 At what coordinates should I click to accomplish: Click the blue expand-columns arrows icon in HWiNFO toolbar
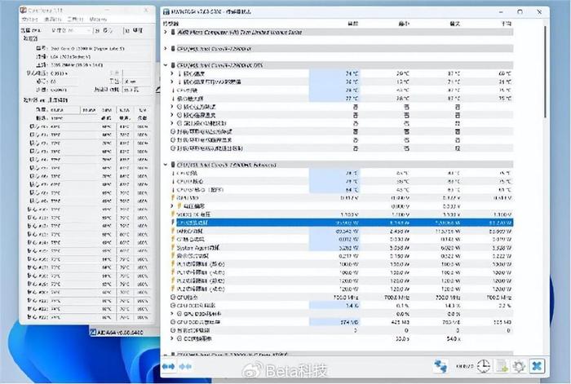(169, 366)
